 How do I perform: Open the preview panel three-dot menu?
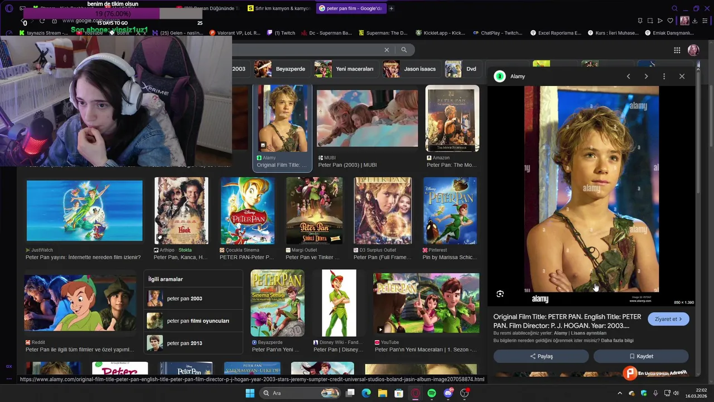[664, 76]
